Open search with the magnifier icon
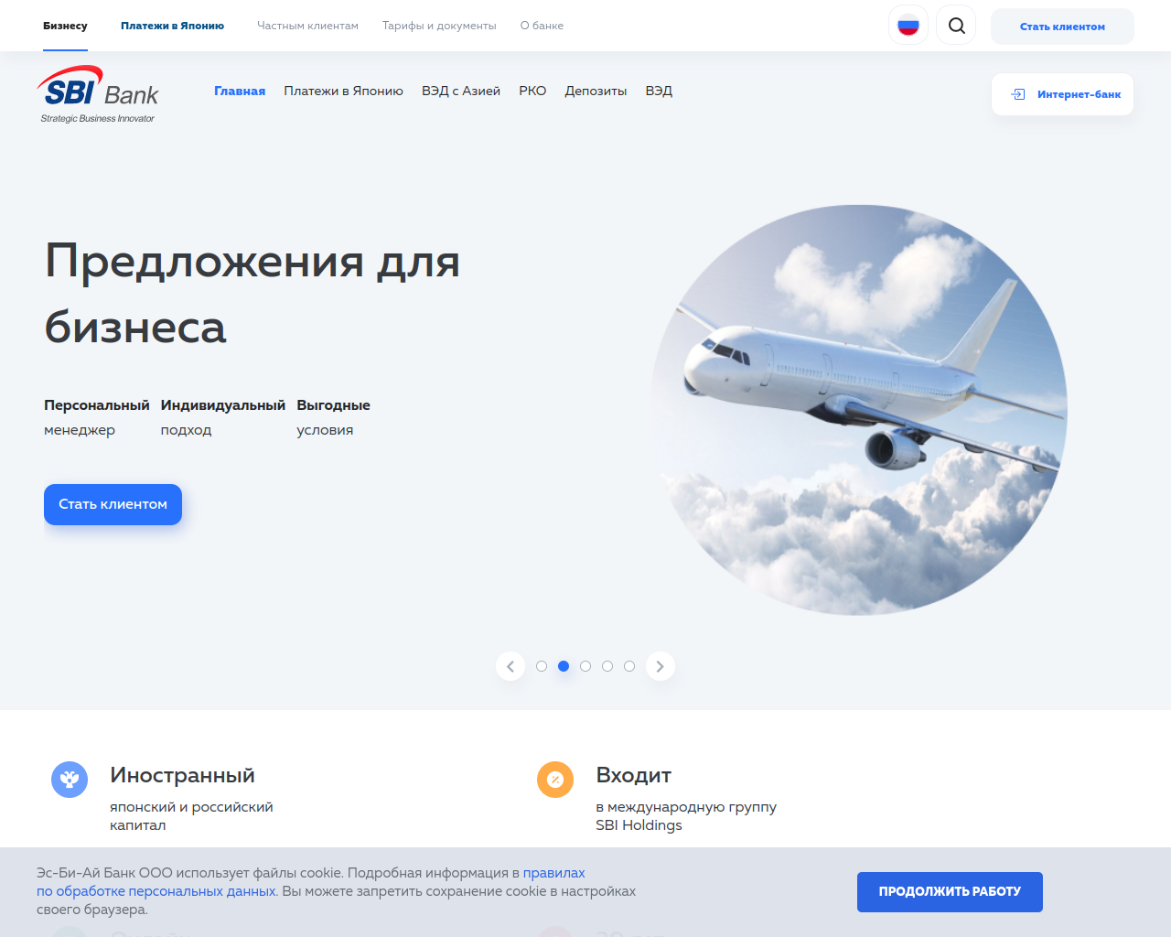 pos(956,26)
